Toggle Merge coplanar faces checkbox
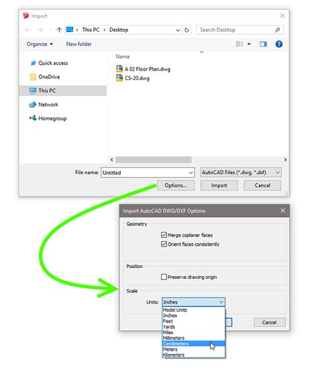Image resolution: width=318 pixels, height=370 pixels. 164,235
